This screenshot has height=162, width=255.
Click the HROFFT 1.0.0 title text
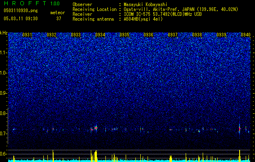point(32,3)
